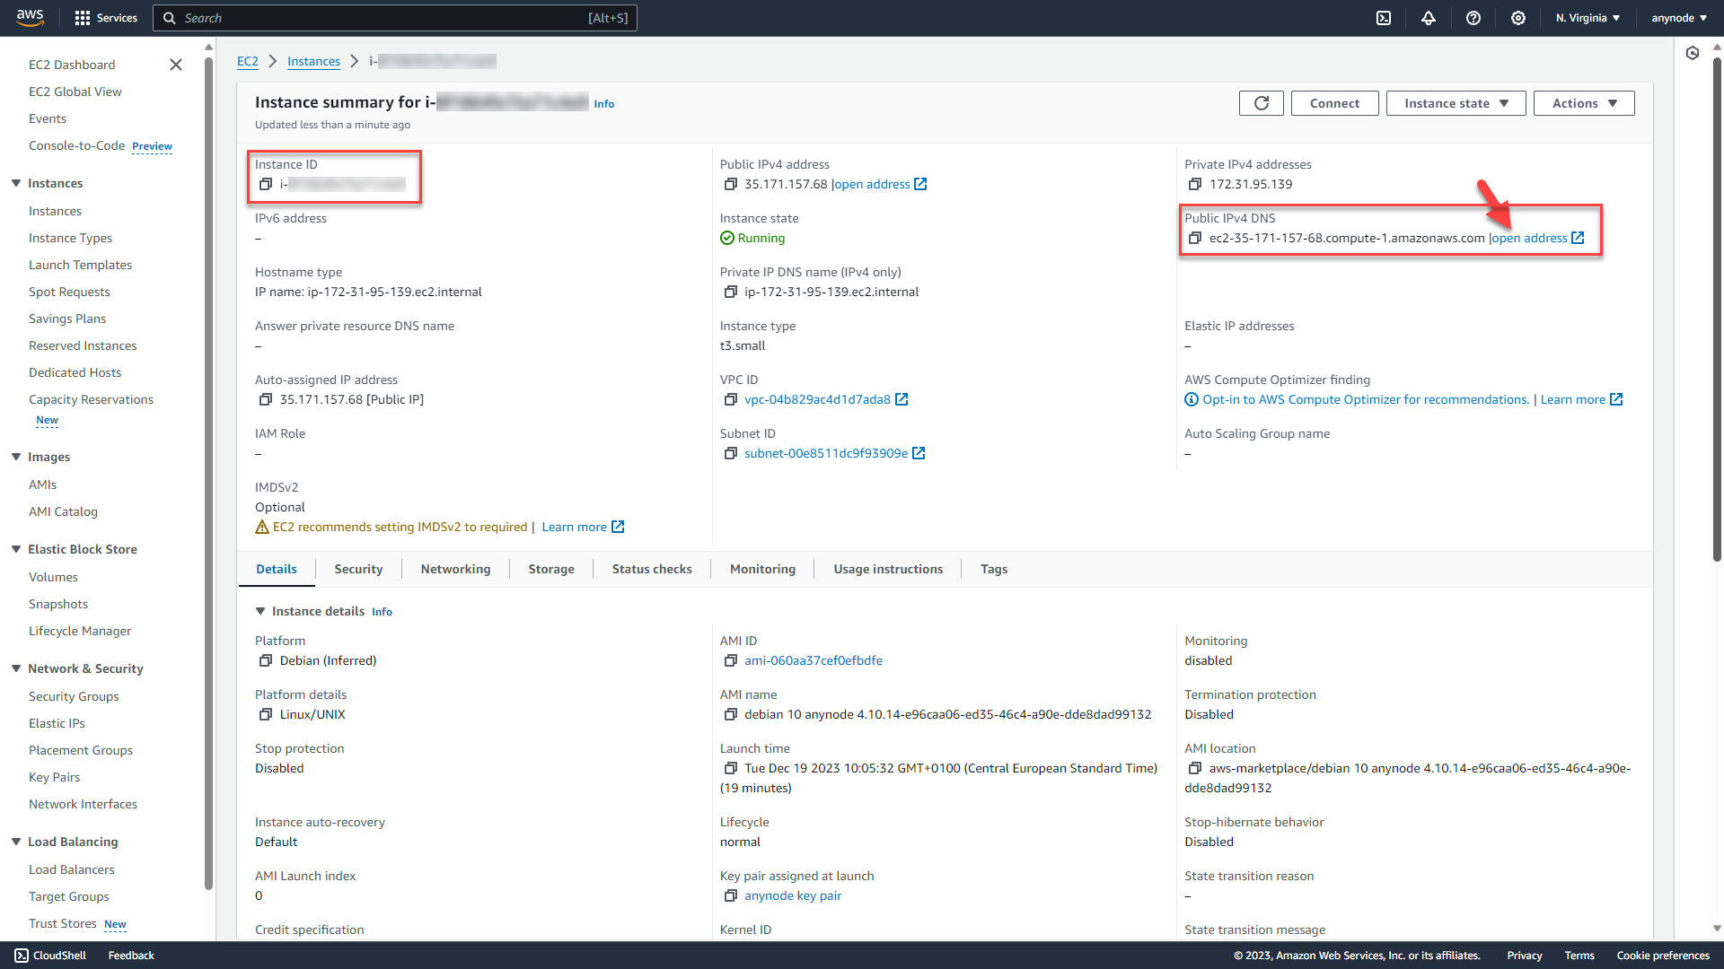The width and height of the screenshot is (1724, 969).
Task: Click the sidebar vertical scrollbar
Action: (x=208, y=476)
